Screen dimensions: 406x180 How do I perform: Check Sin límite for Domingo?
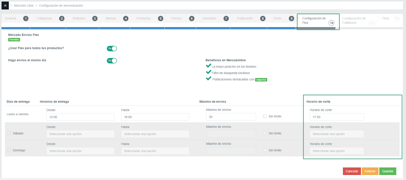coord(265,150)
